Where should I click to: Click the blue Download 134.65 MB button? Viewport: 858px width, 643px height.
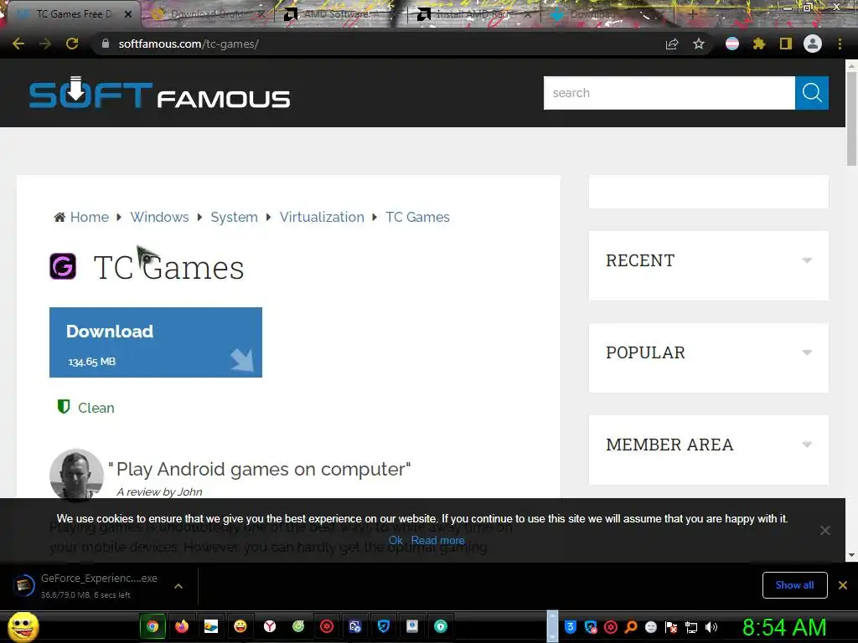pyautogui.click(x=156, y=342)
